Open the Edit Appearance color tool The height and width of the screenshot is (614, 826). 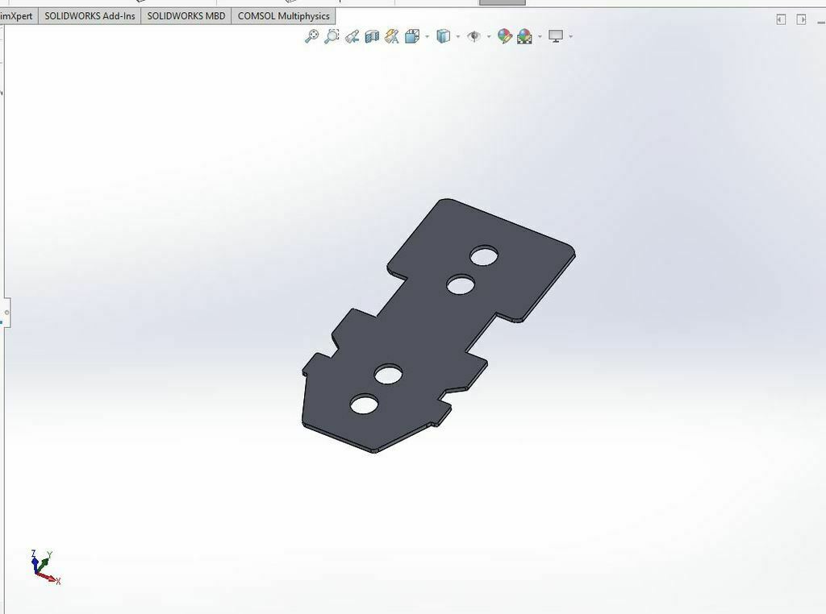(506, 36)
